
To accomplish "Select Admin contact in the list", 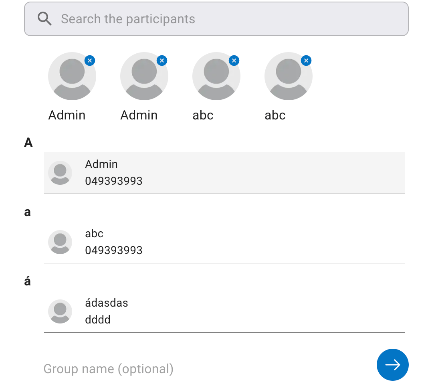I will coord(224,173).
